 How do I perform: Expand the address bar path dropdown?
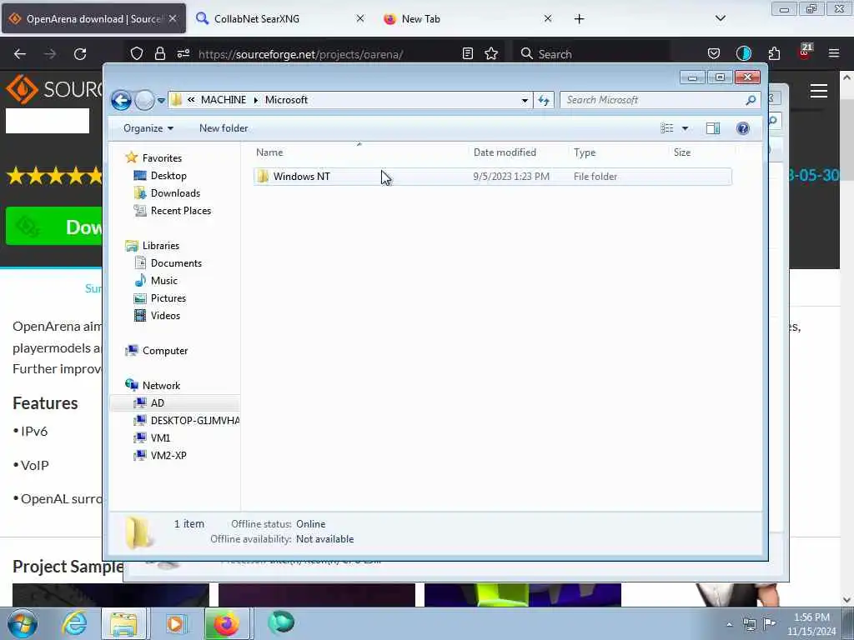525,100
